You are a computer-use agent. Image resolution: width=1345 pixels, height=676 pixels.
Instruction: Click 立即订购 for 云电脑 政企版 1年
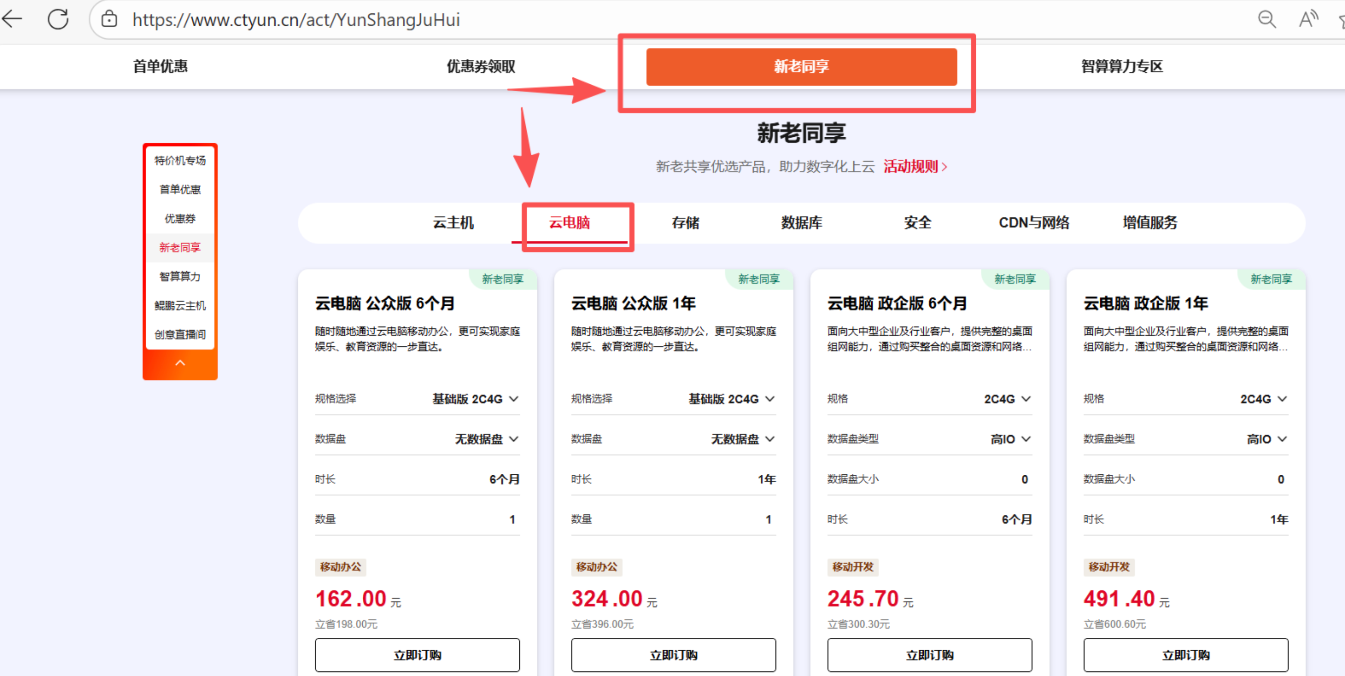(1186, 655)
